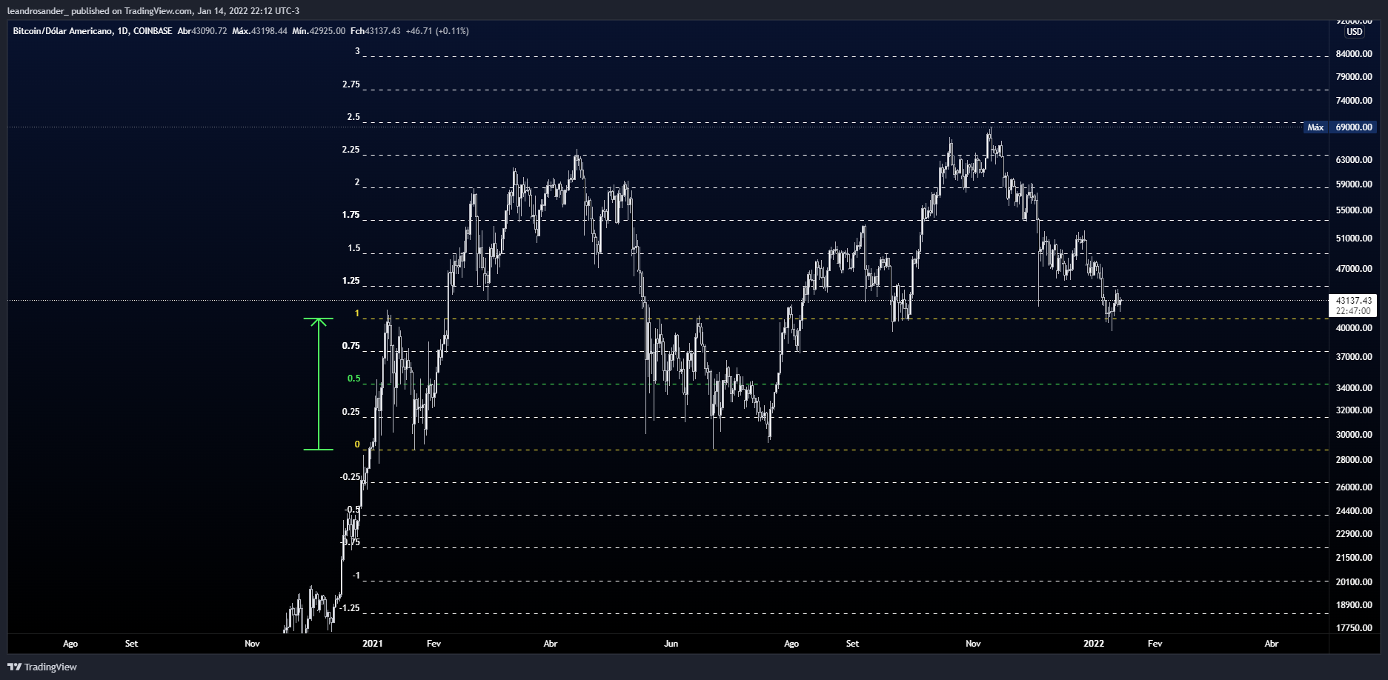This screenshot has width=1388, height=680.
Task: Click the 17750.00 price axis label
Action: click(1354, 628)
